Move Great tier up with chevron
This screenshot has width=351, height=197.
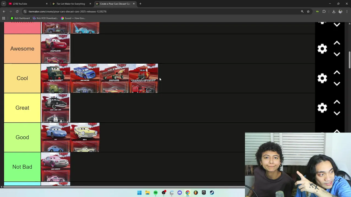337,102
